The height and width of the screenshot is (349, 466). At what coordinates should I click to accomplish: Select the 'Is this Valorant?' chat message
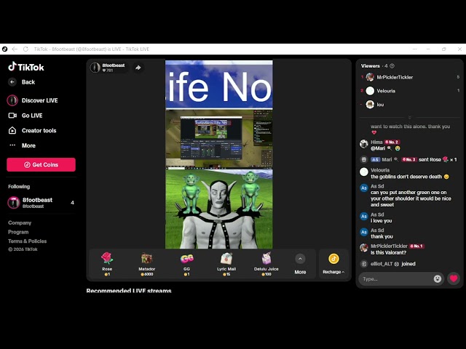[x=388, y=252]
